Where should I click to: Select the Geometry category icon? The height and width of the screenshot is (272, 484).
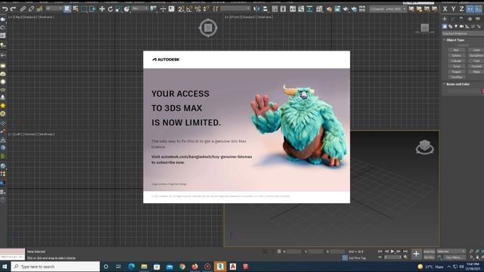click(445, 26)
